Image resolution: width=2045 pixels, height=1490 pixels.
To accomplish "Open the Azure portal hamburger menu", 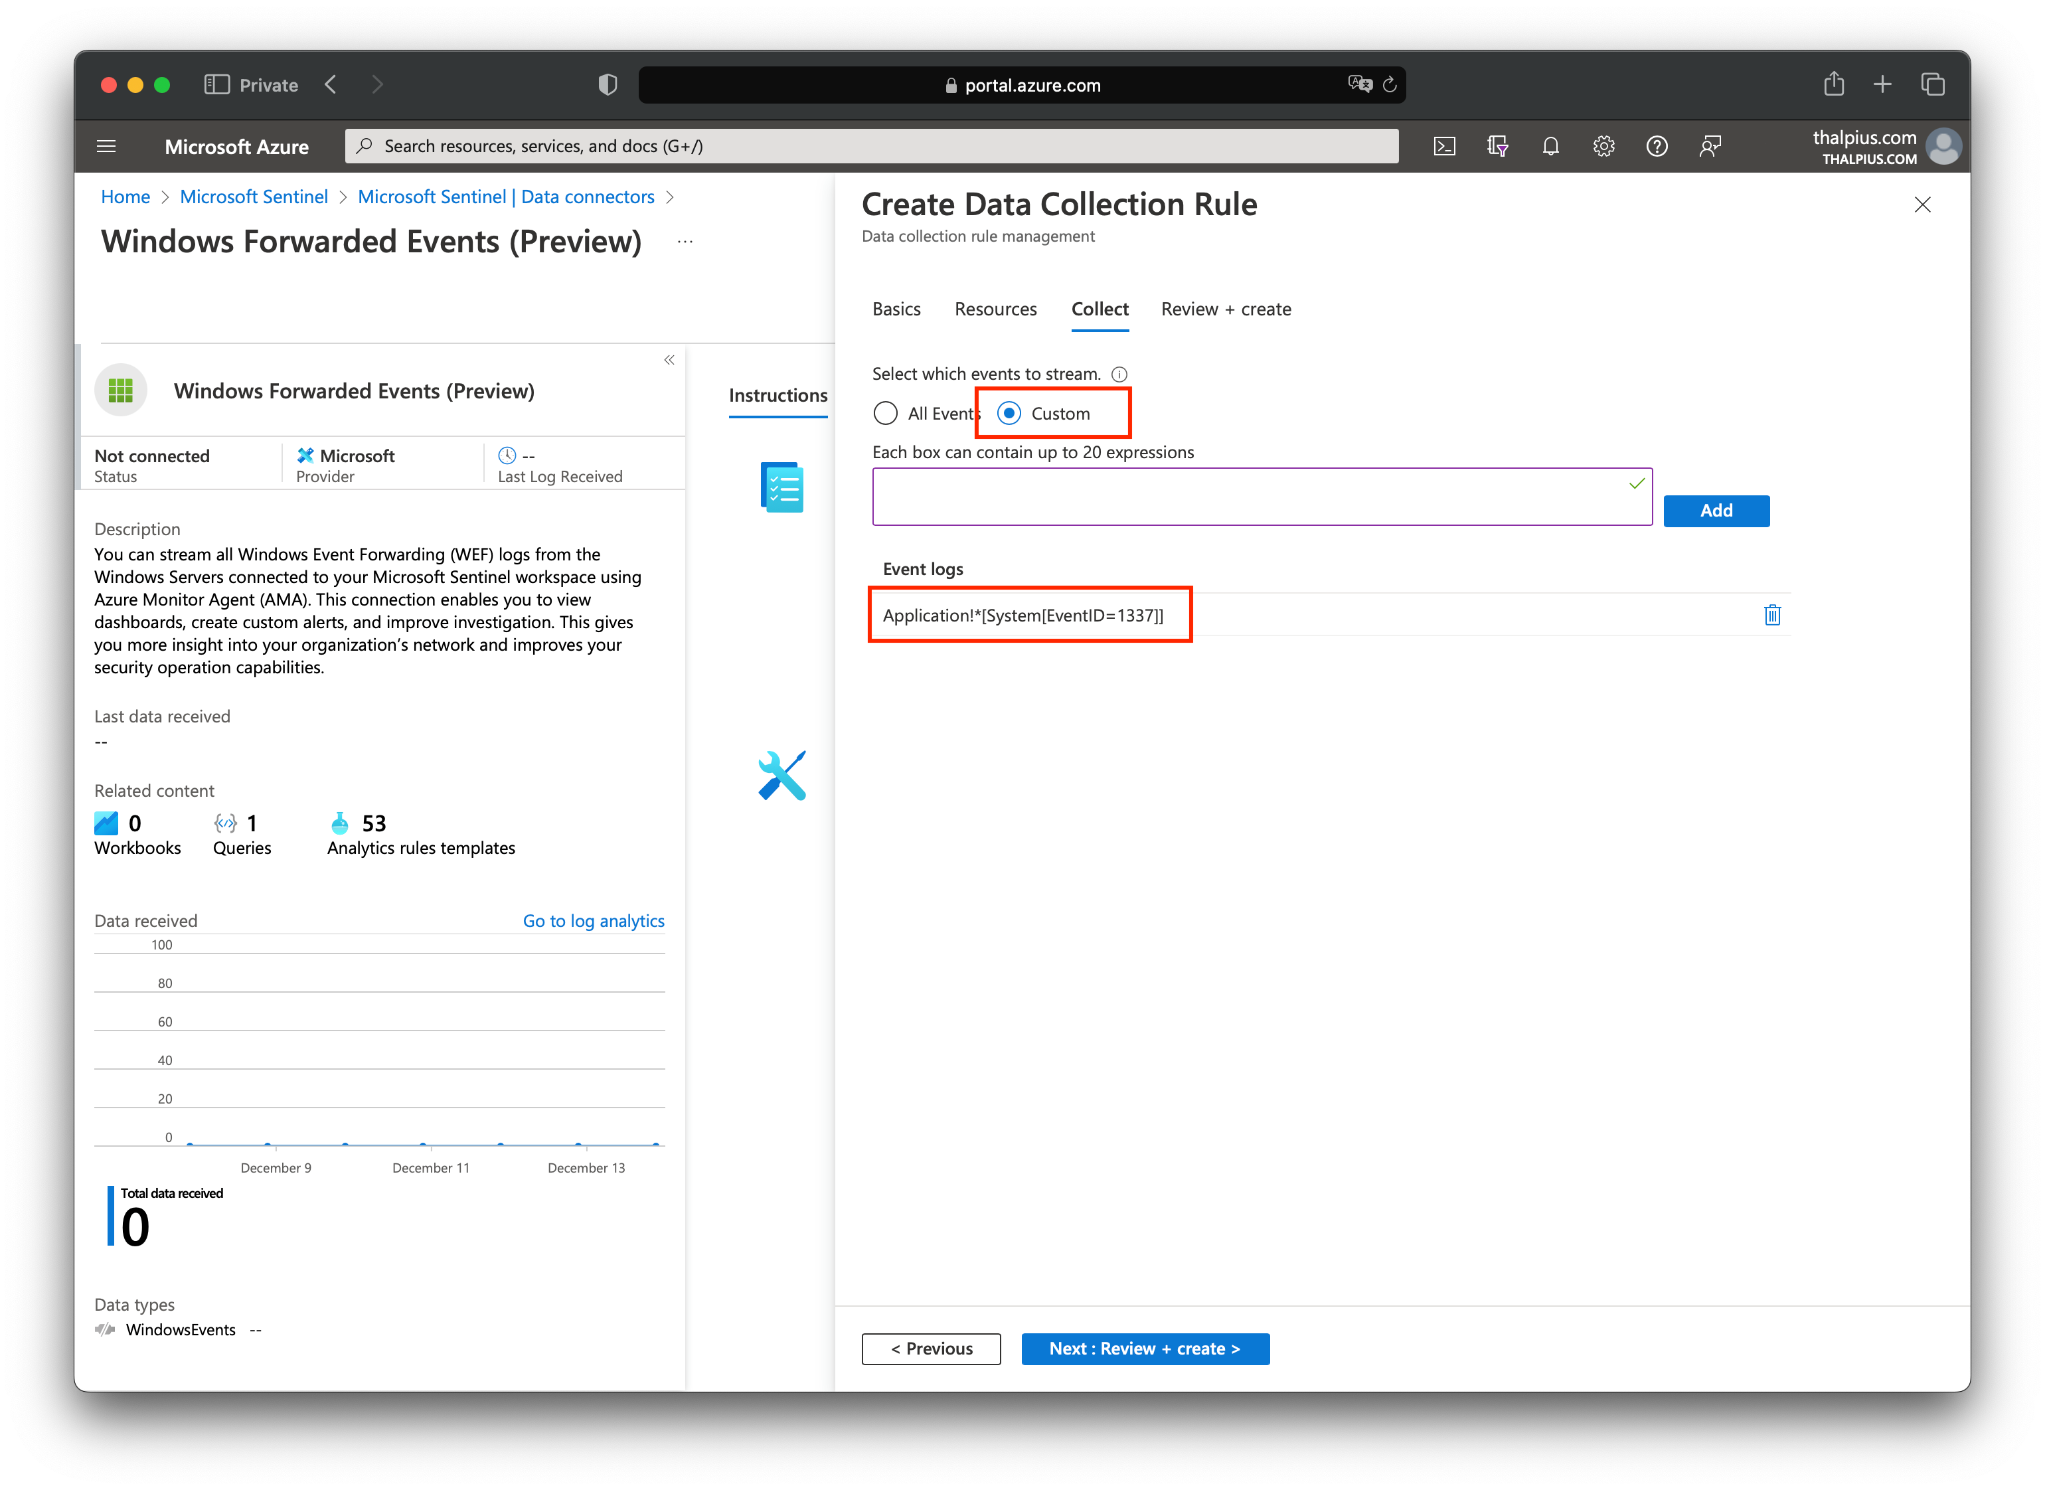I will (x=106, y=146).
